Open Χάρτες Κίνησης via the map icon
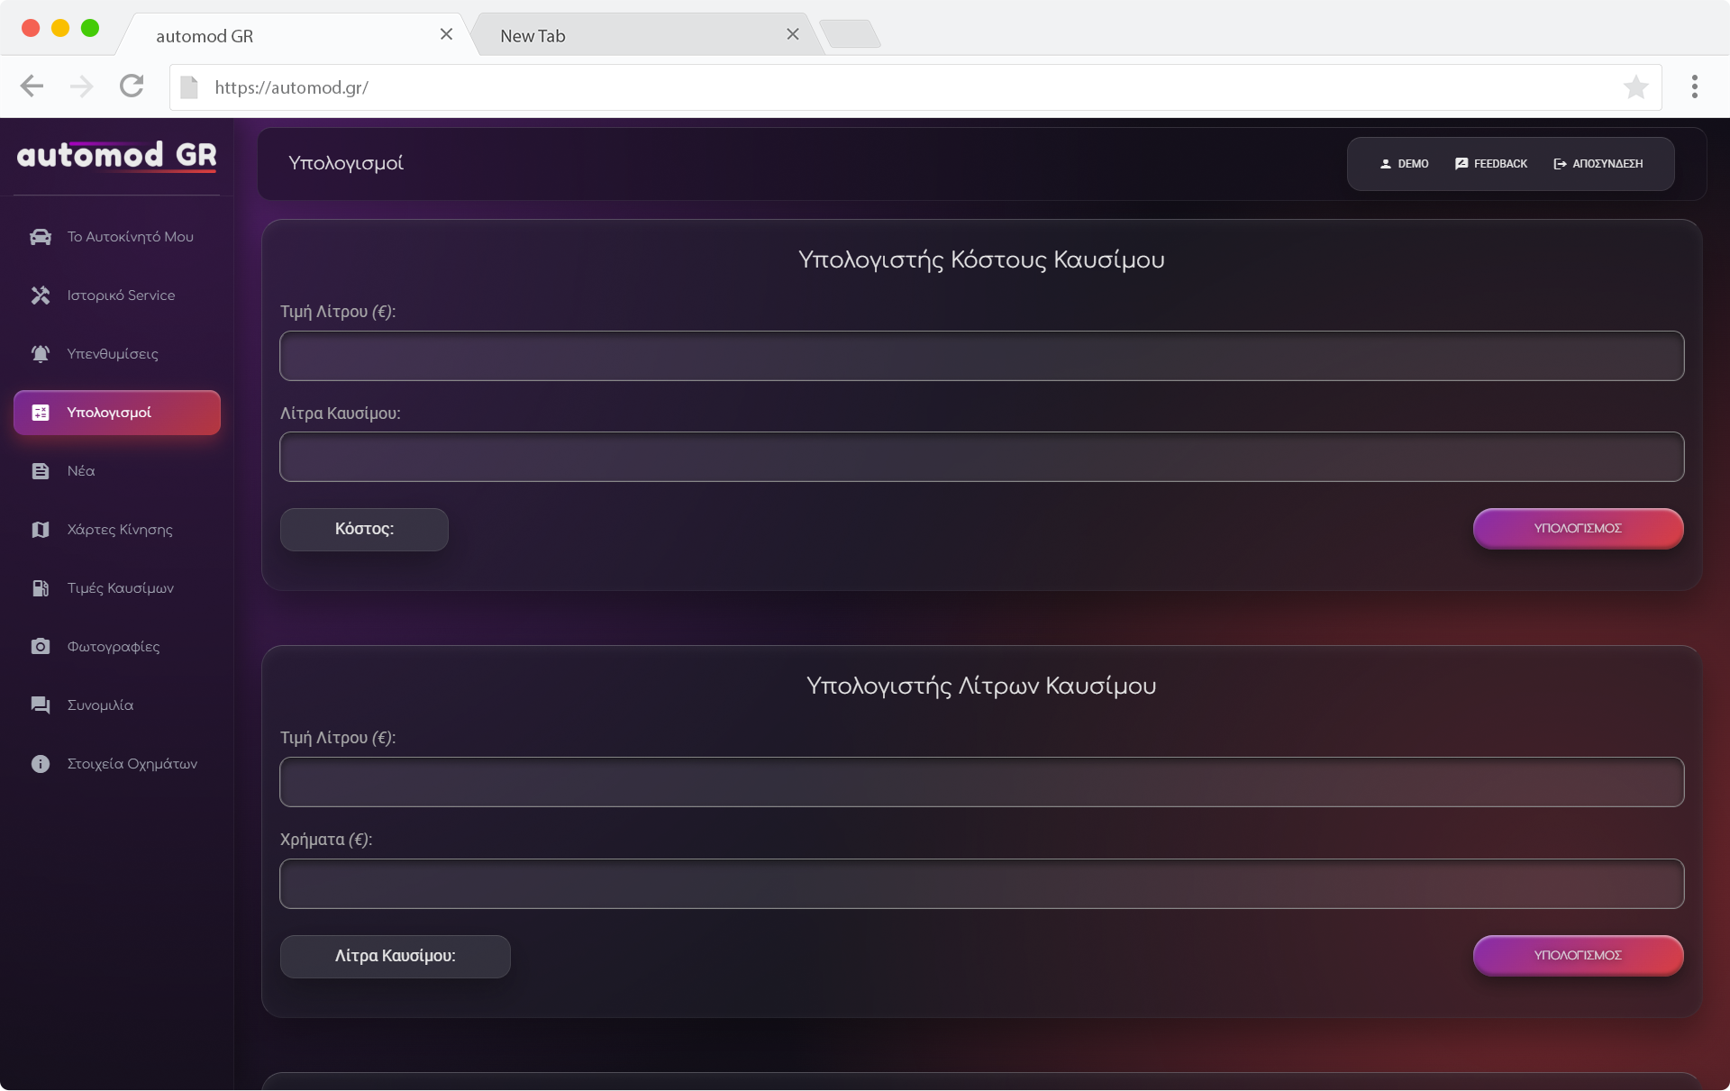 point(41,530)
